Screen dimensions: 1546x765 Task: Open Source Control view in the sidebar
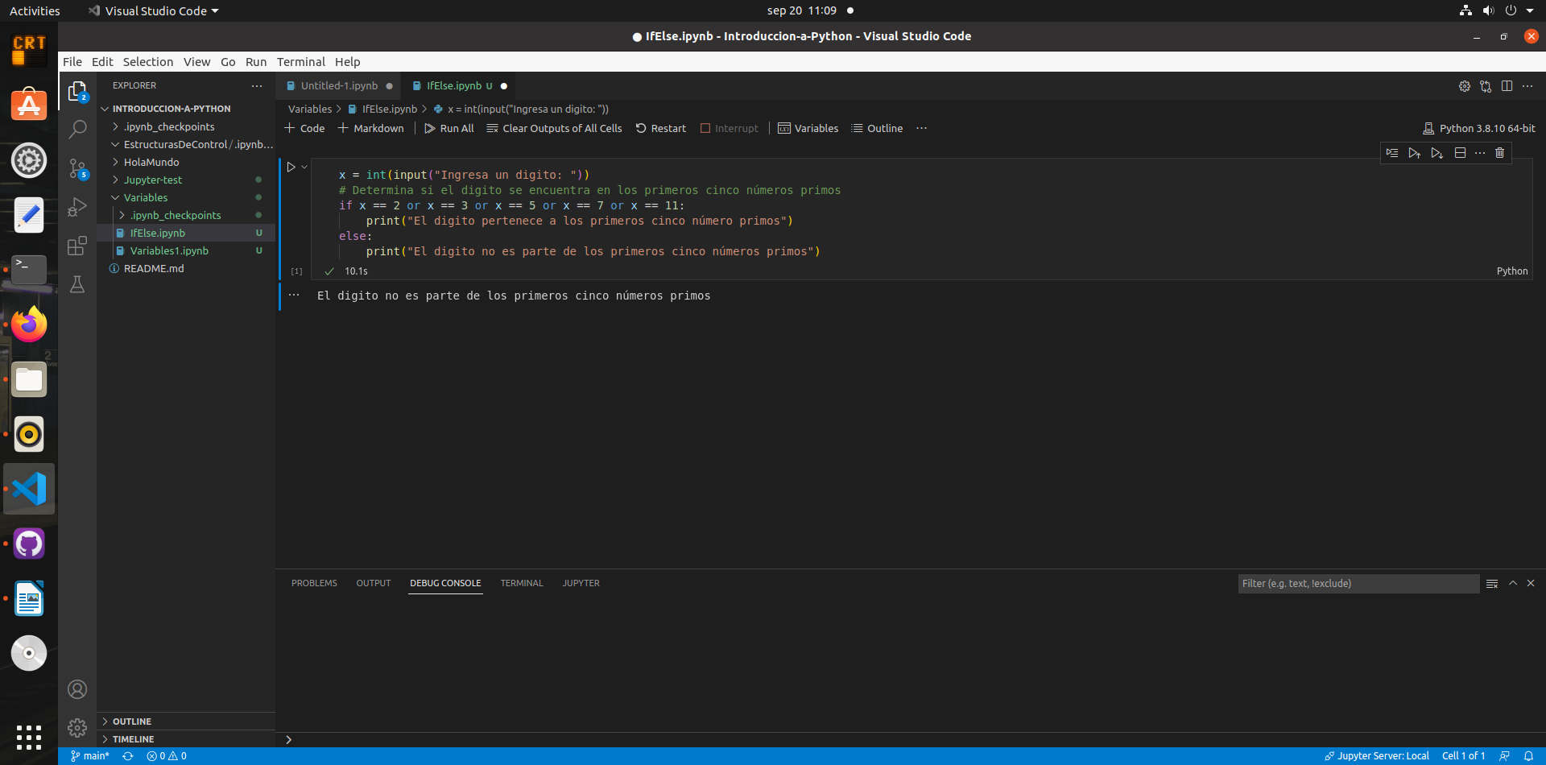pyautogui.click(x=77, y=168)
